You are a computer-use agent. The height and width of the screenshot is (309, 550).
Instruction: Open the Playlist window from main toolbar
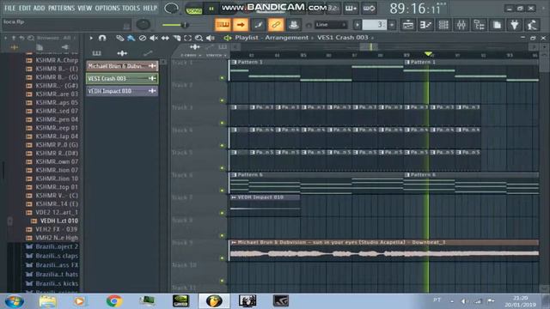click(x=408, y=25)
